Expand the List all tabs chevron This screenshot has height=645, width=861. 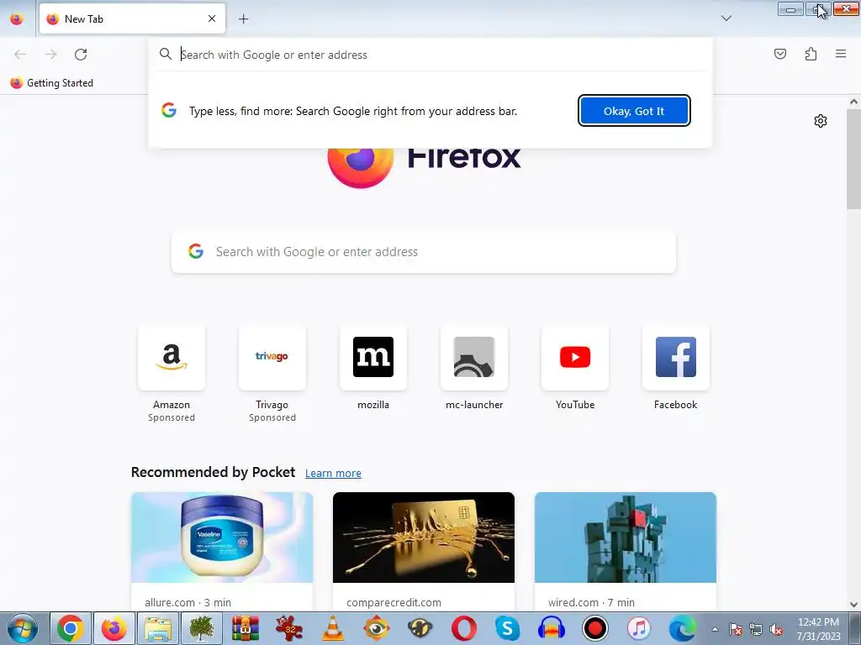[726, 18]
